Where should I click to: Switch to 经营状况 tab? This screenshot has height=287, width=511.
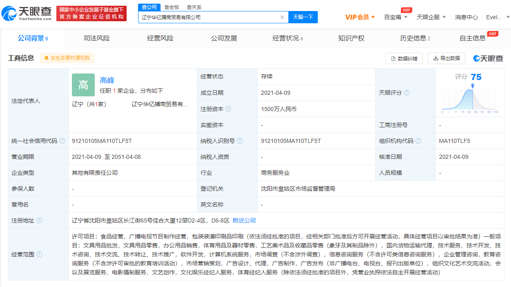288,38
